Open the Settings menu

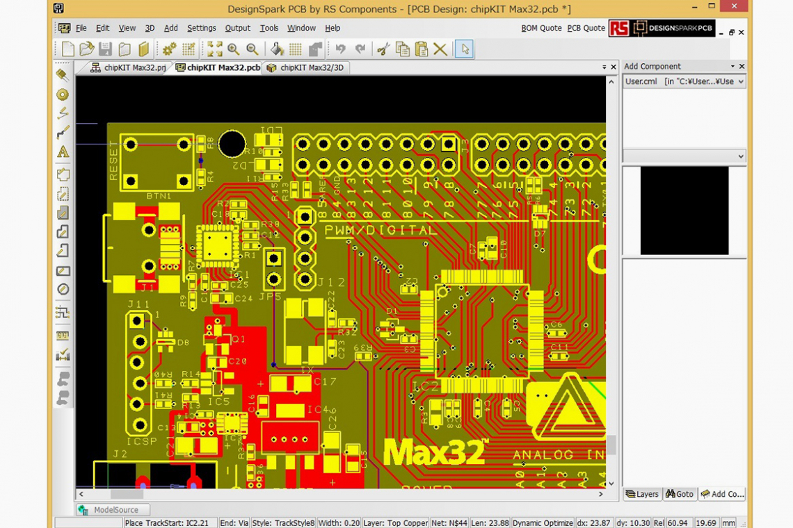[201, 28]
